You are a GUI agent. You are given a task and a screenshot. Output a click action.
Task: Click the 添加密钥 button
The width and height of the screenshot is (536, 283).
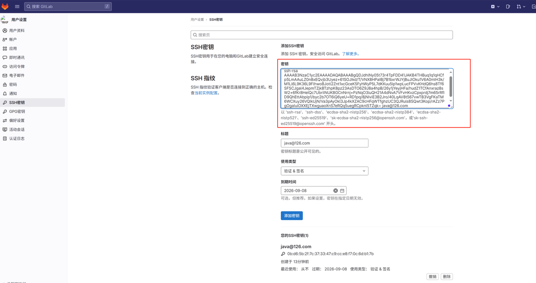point(291,216)
